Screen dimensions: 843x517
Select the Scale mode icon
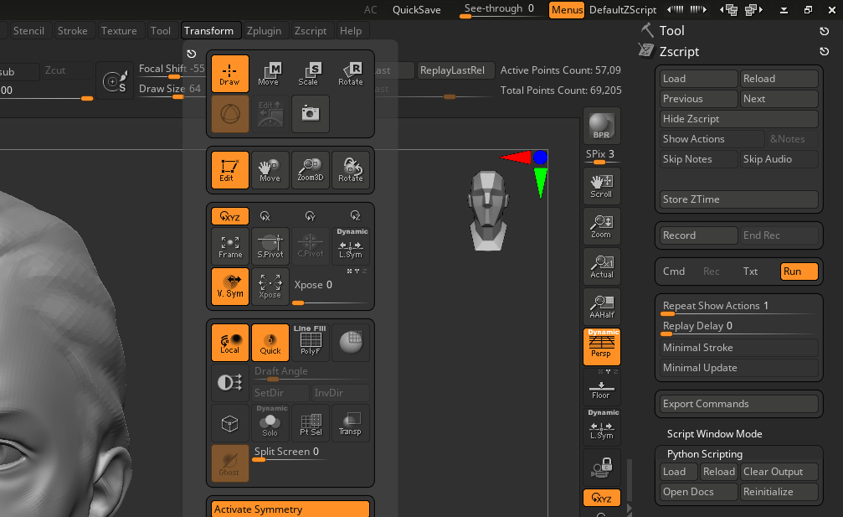[309, 73]
